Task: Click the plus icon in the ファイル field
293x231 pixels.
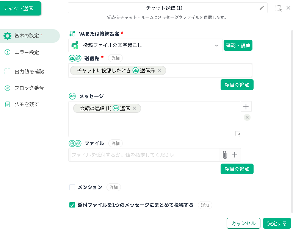Action: click(x=235, y=155)
